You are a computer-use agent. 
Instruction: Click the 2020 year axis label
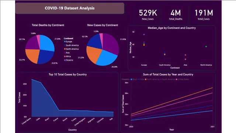click(x=131, y=127)
